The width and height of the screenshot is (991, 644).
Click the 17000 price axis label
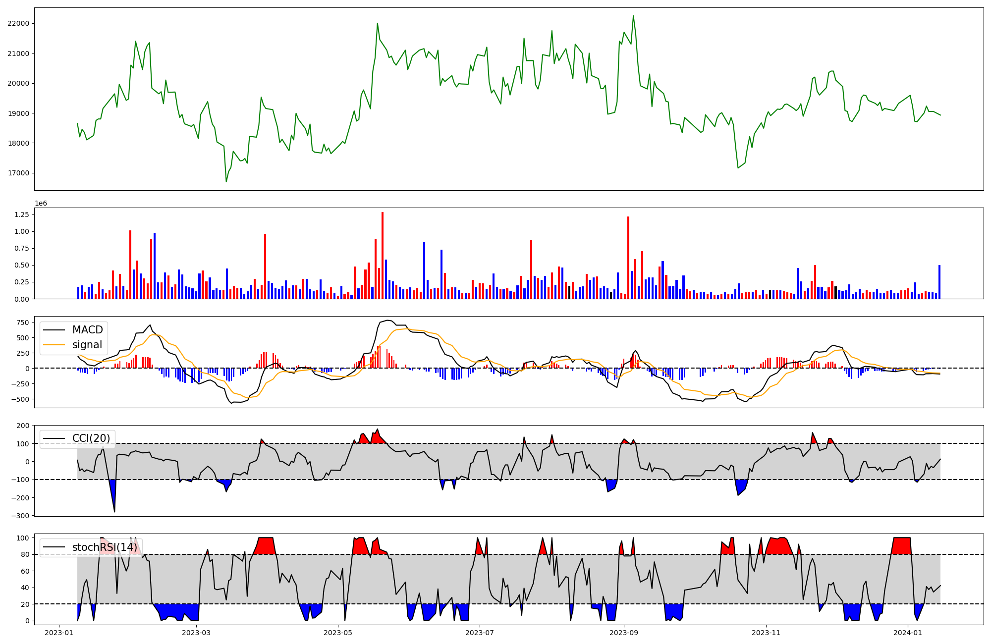tap(18, 173)
